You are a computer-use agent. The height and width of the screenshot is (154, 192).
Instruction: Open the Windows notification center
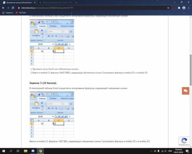click(187, 151)
